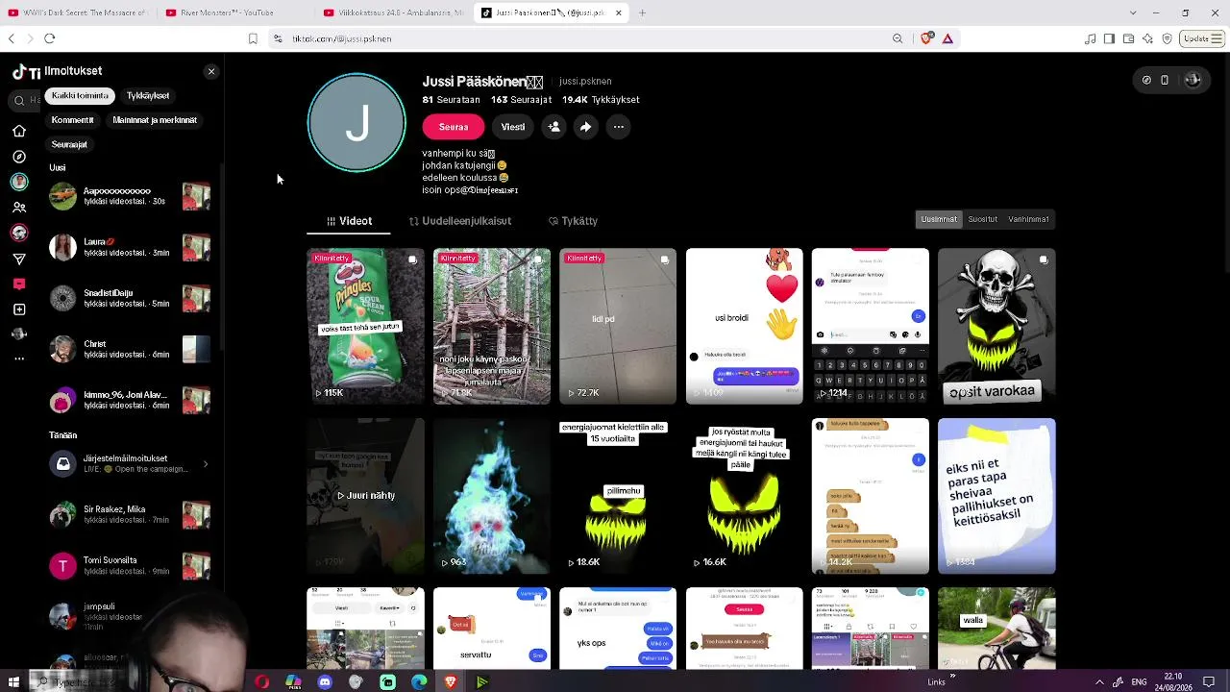Open the Brave Wallet icon
The image size is (1230, 692).
click(x=1128, y=38)
